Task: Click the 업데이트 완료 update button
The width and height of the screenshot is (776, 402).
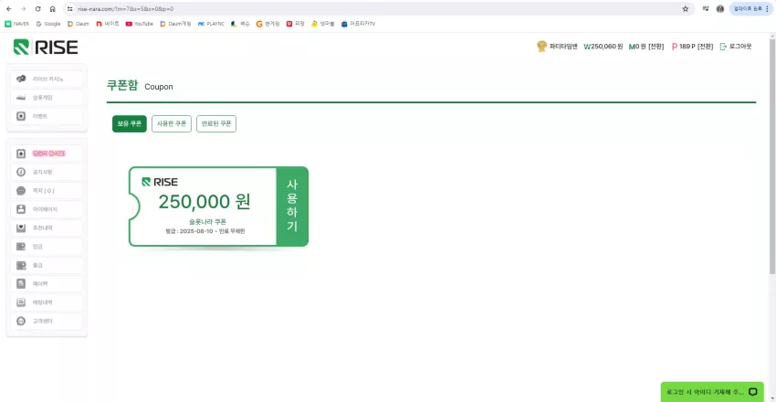Action: coord(751,9)
